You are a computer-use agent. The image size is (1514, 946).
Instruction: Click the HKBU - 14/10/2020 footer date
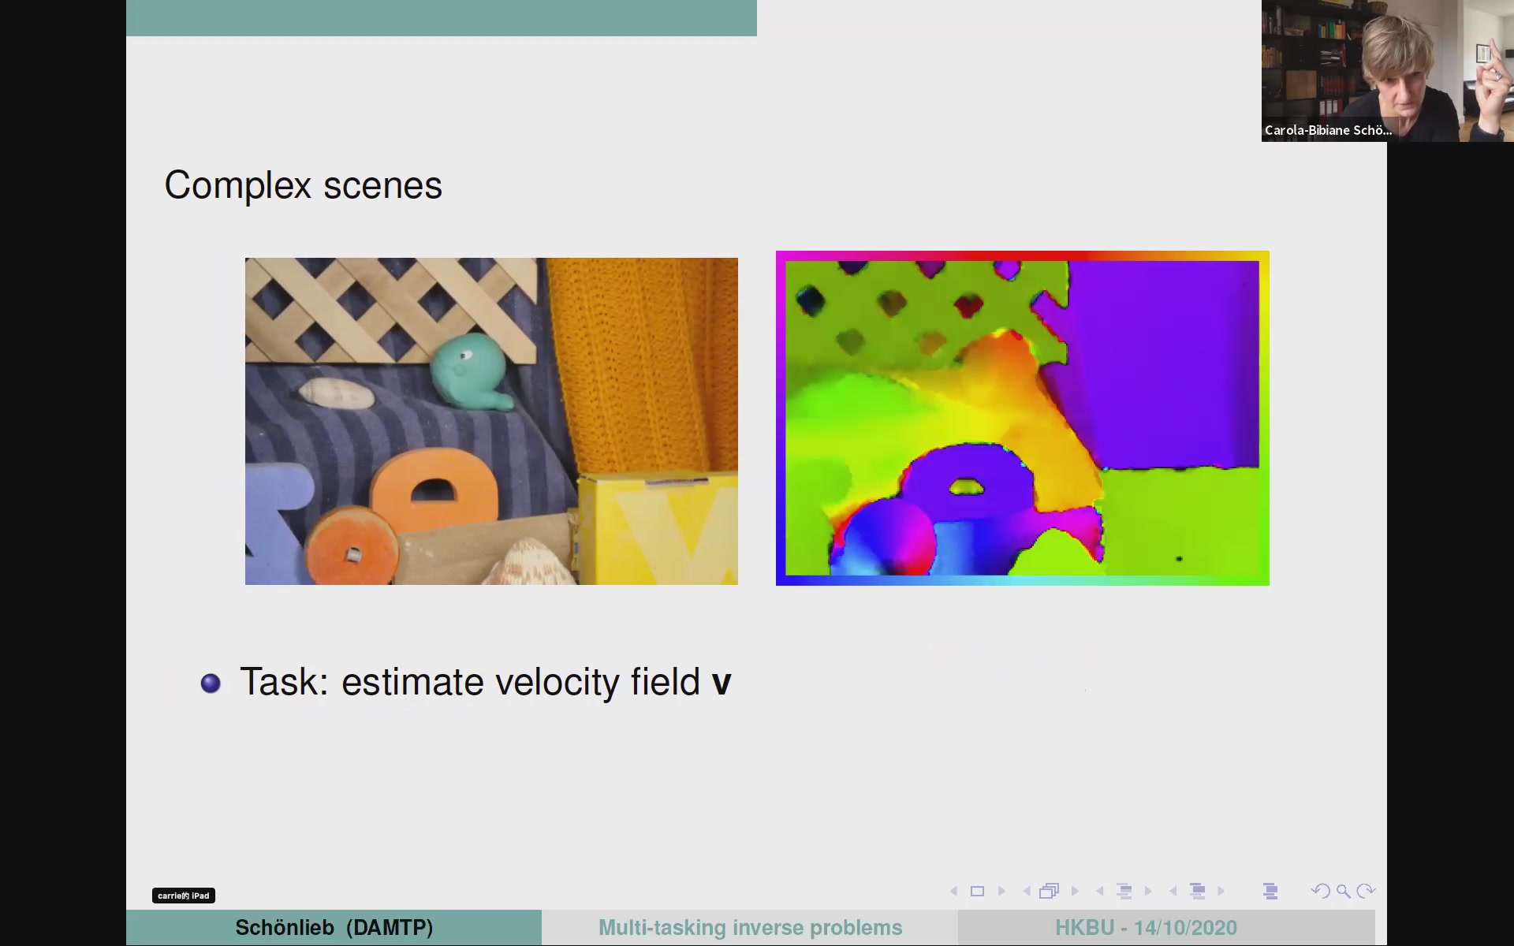tap(1146, 928)
